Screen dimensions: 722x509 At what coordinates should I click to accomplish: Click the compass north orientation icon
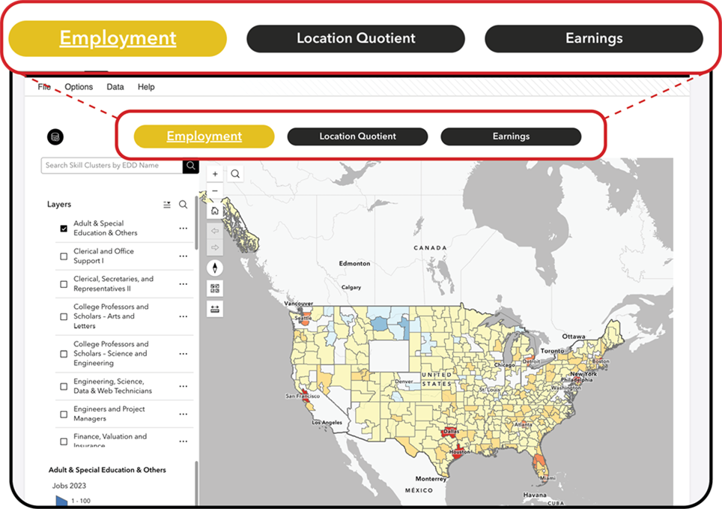pyautogui.click(x=216, y=268)
